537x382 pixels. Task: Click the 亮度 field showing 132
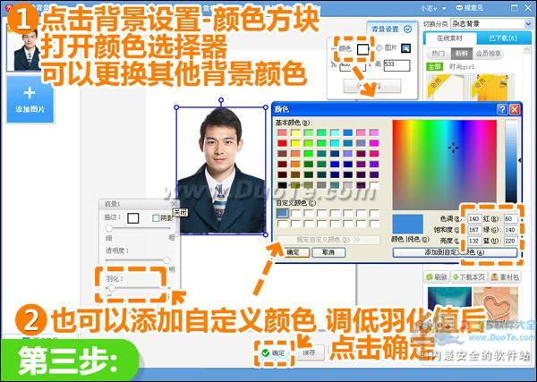point(474,241)
